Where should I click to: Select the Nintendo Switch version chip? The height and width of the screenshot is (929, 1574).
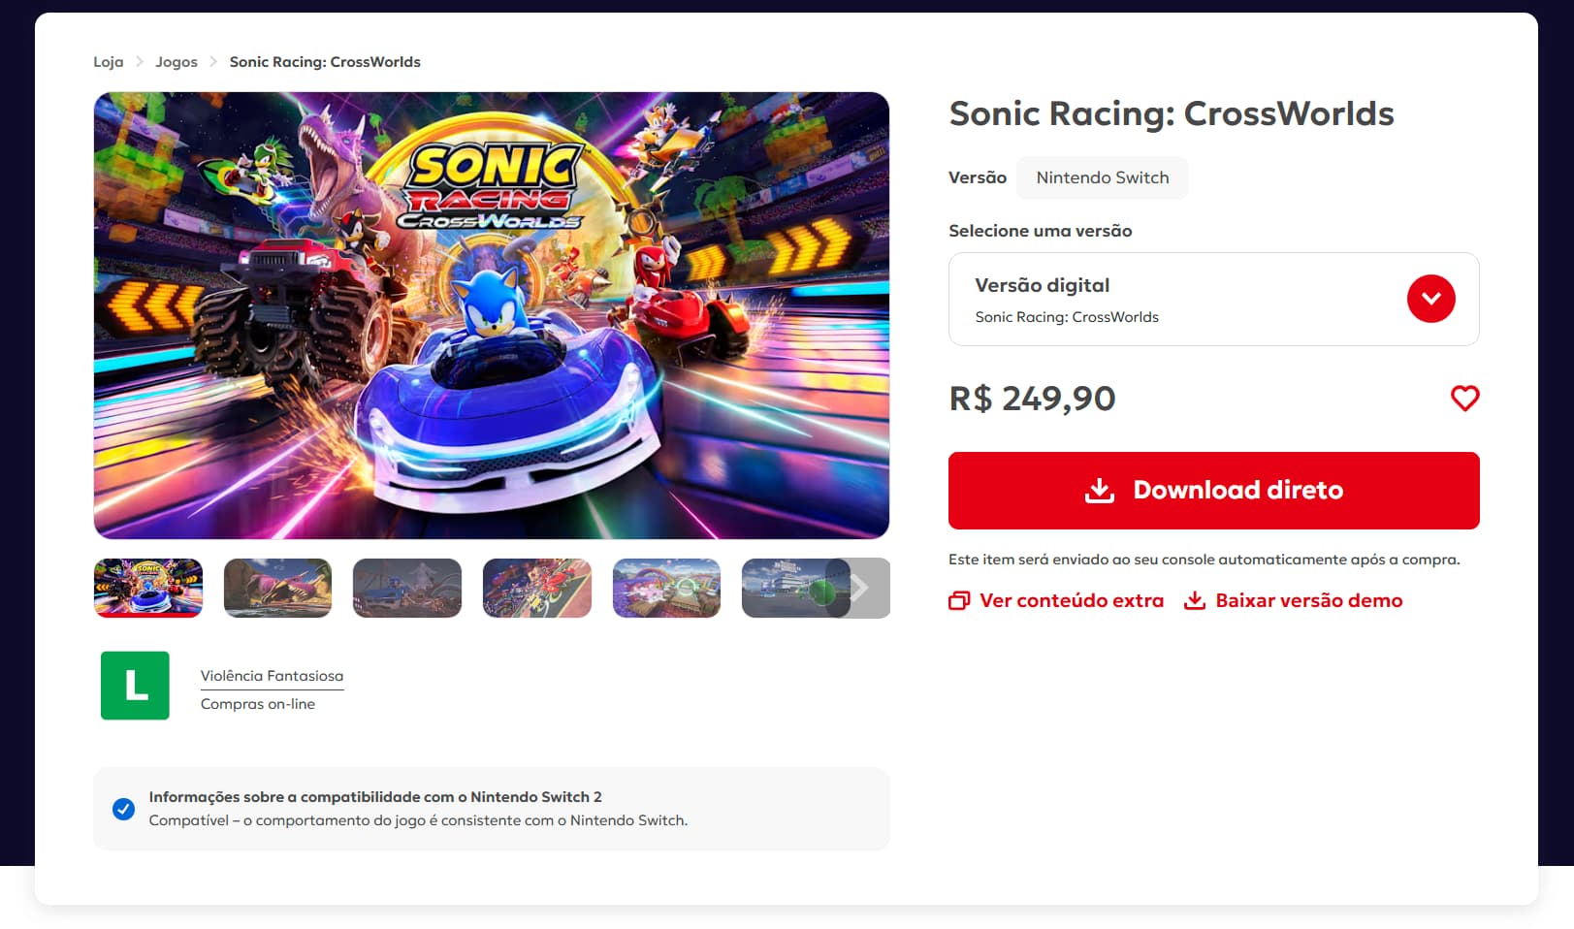pos(1102,177)
